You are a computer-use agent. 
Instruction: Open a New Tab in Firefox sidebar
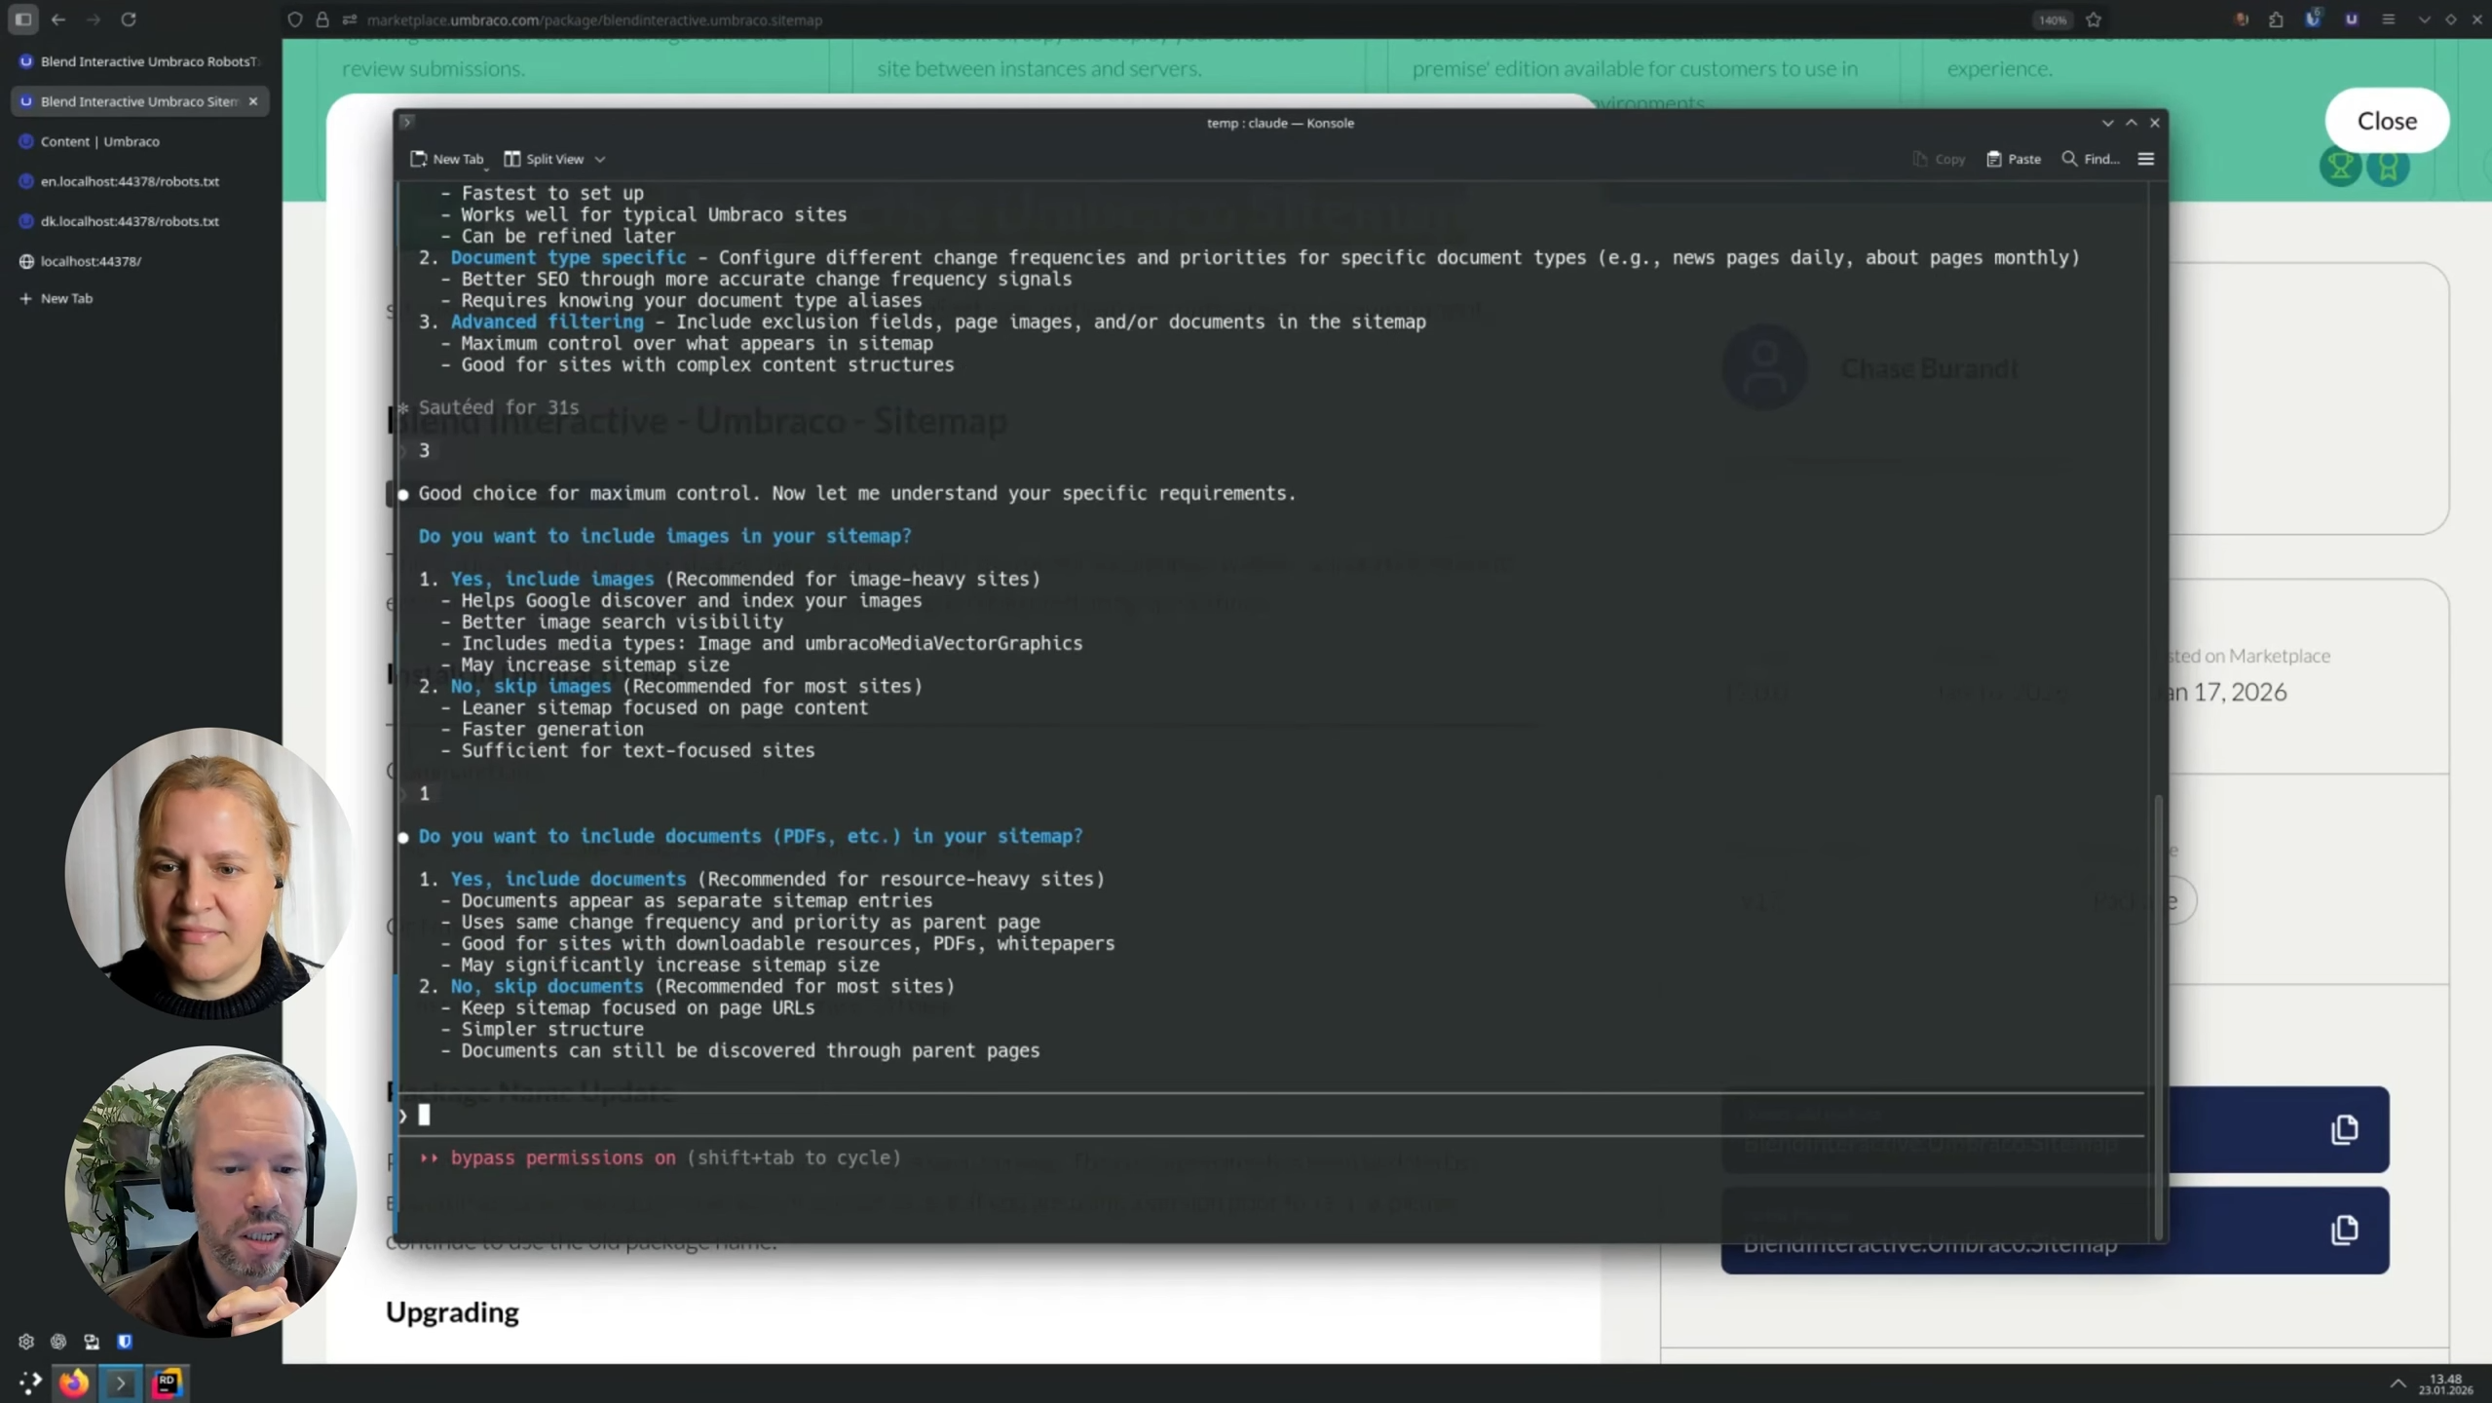click(x=141, y=298)
